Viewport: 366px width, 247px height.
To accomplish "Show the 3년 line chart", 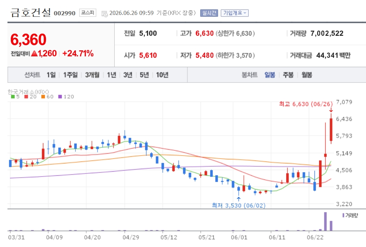I will (128, 75).
